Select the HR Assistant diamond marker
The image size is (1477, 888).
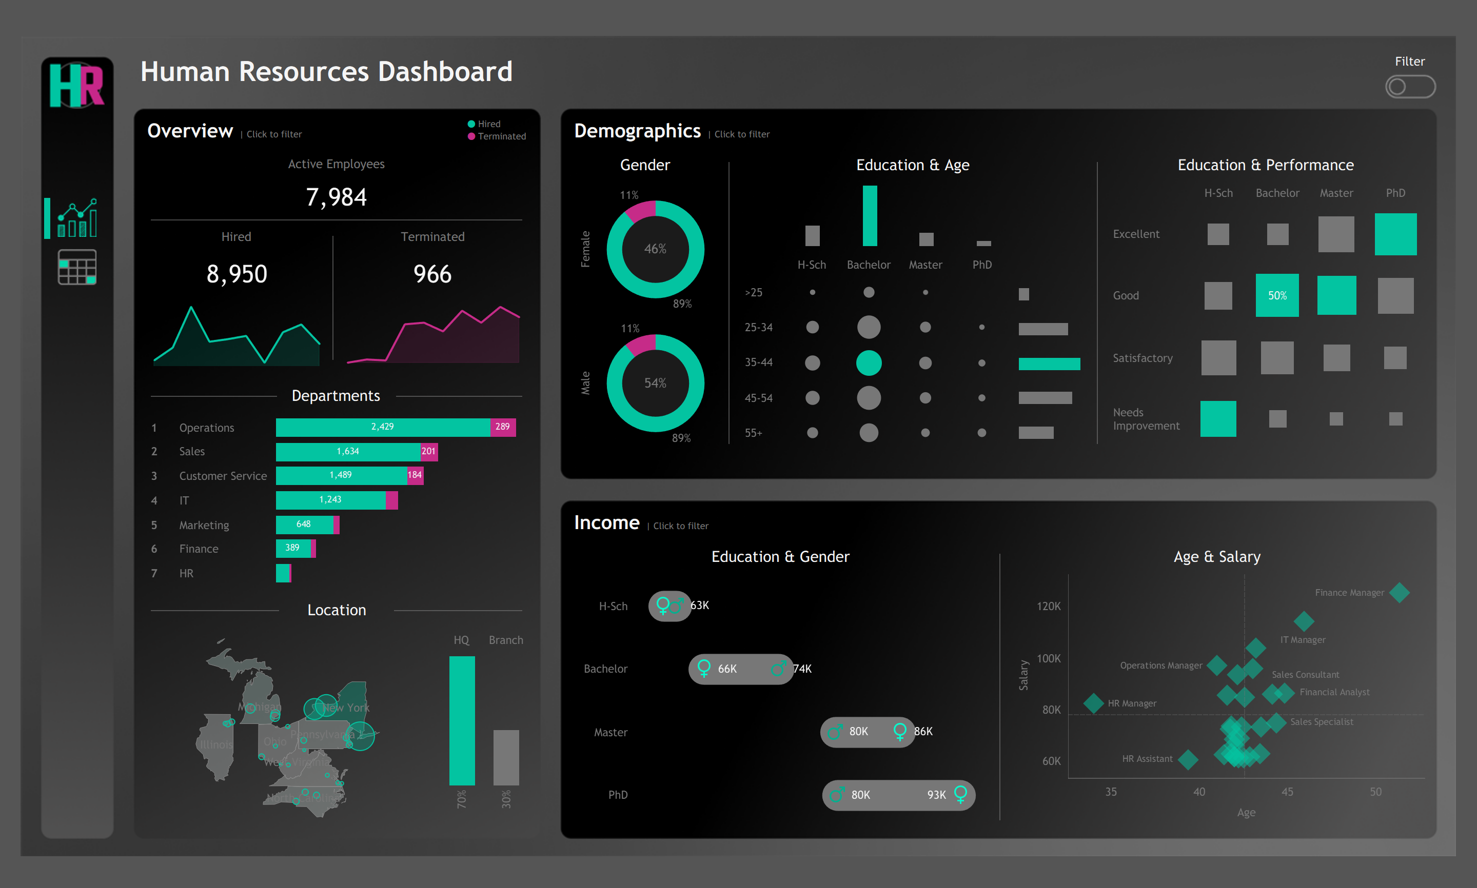click(x=1188, y=759)
